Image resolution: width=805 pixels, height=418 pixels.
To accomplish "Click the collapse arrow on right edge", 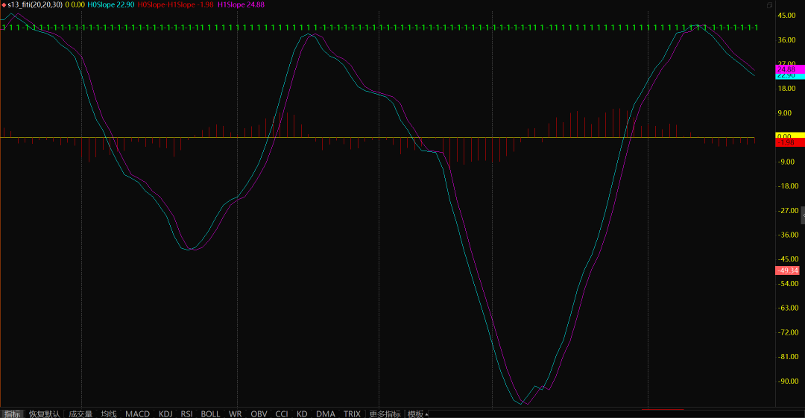I will click(803, 215).
